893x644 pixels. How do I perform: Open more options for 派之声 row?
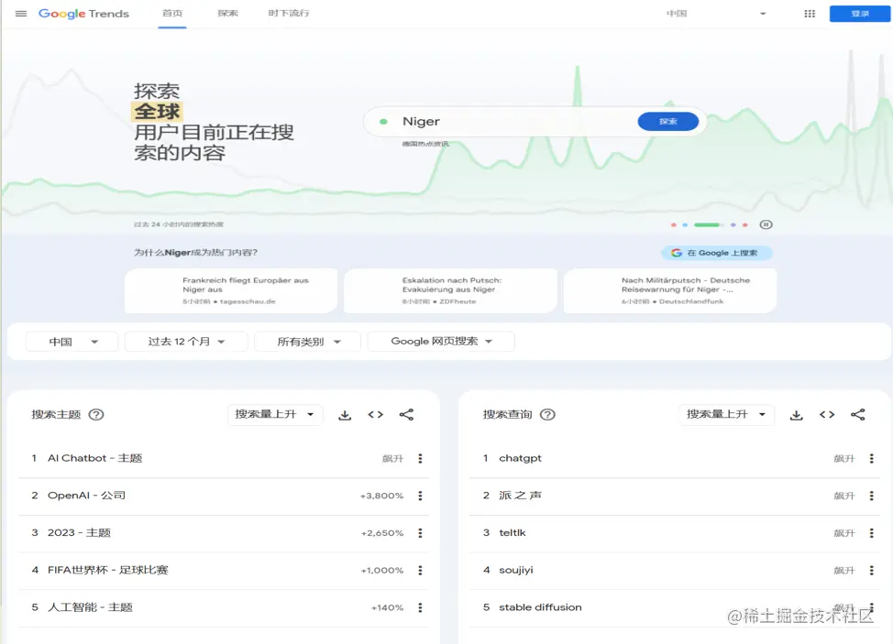coord(871,497)
